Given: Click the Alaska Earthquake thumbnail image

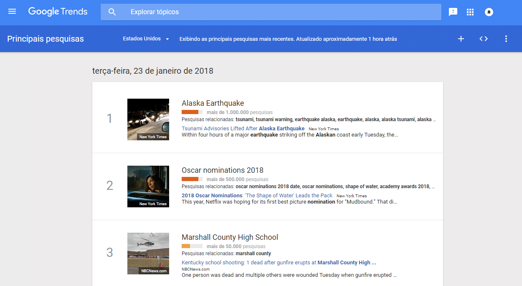Looking at the screenshot, I should click(148, 119).
